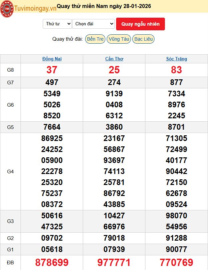
Task: Visit the Sóc Trăng column header link
Action: (x=176, y=59)
